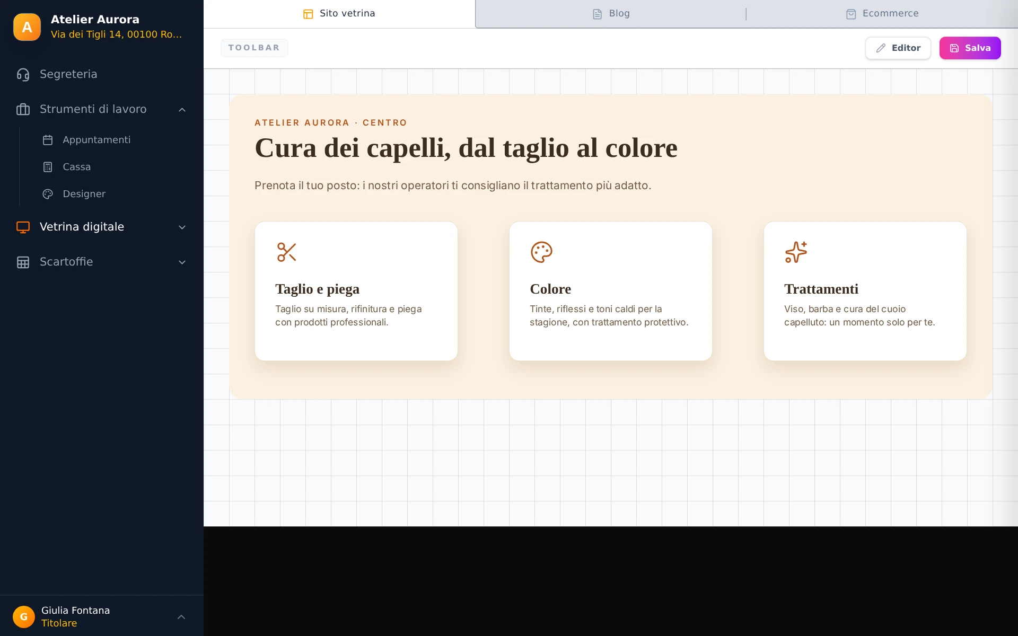Click the scissors icon on Taglio e piega card

pyautogui.click(x=286, y=252)
